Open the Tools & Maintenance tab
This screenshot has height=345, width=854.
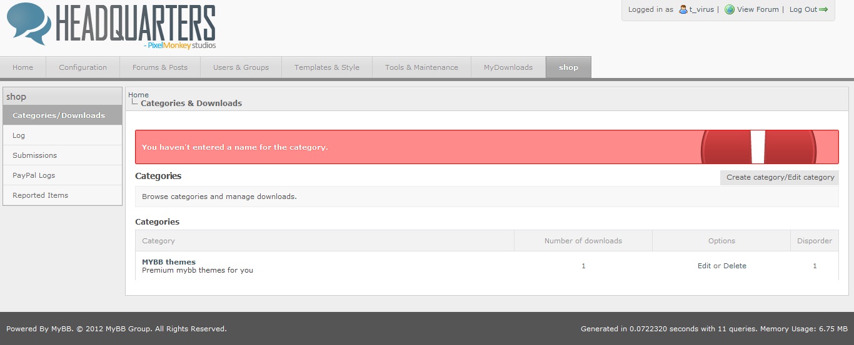click(421, 67)
